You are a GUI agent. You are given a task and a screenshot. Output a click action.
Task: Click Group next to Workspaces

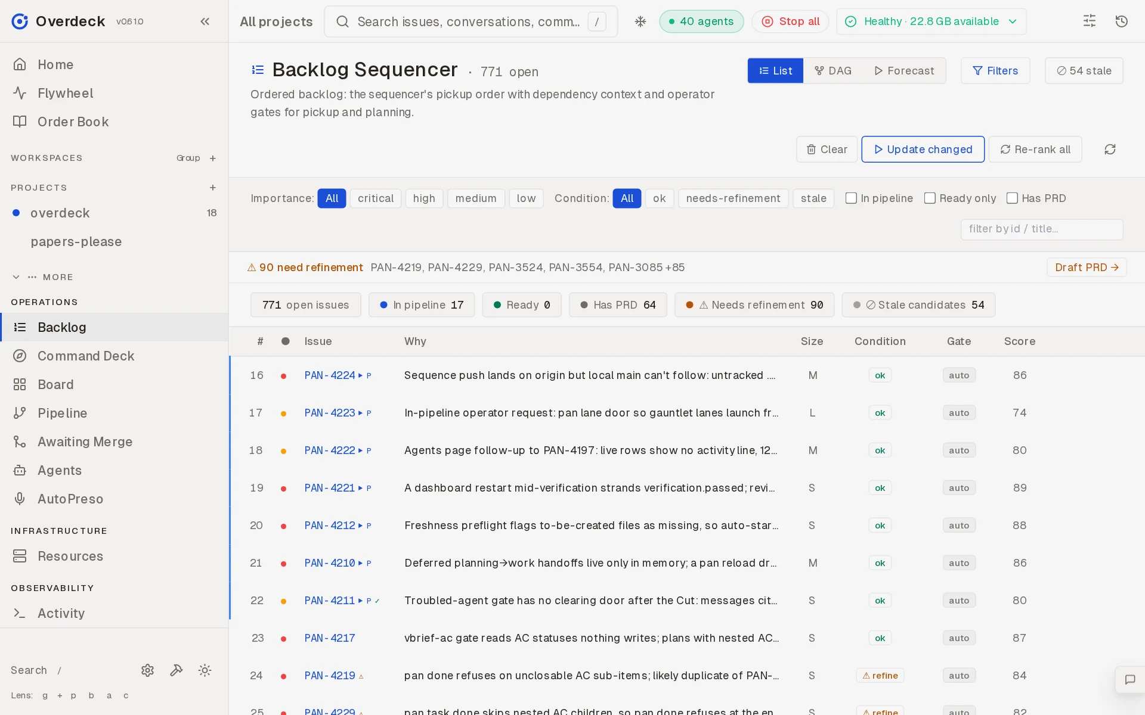pyautogui.click(x=188, y=158)
